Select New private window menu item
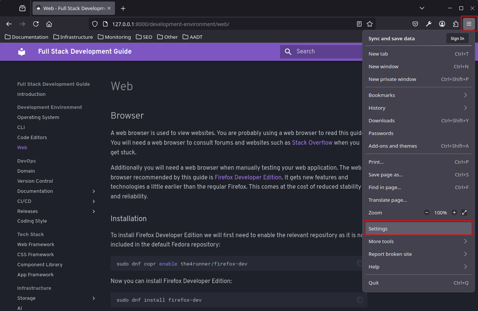478x311 pixels. [418, 79]
